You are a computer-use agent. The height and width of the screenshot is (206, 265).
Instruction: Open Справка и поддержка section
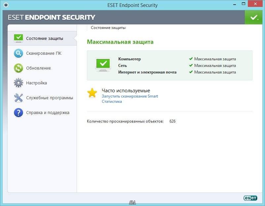pyautogui.click(x=42, y=113)
